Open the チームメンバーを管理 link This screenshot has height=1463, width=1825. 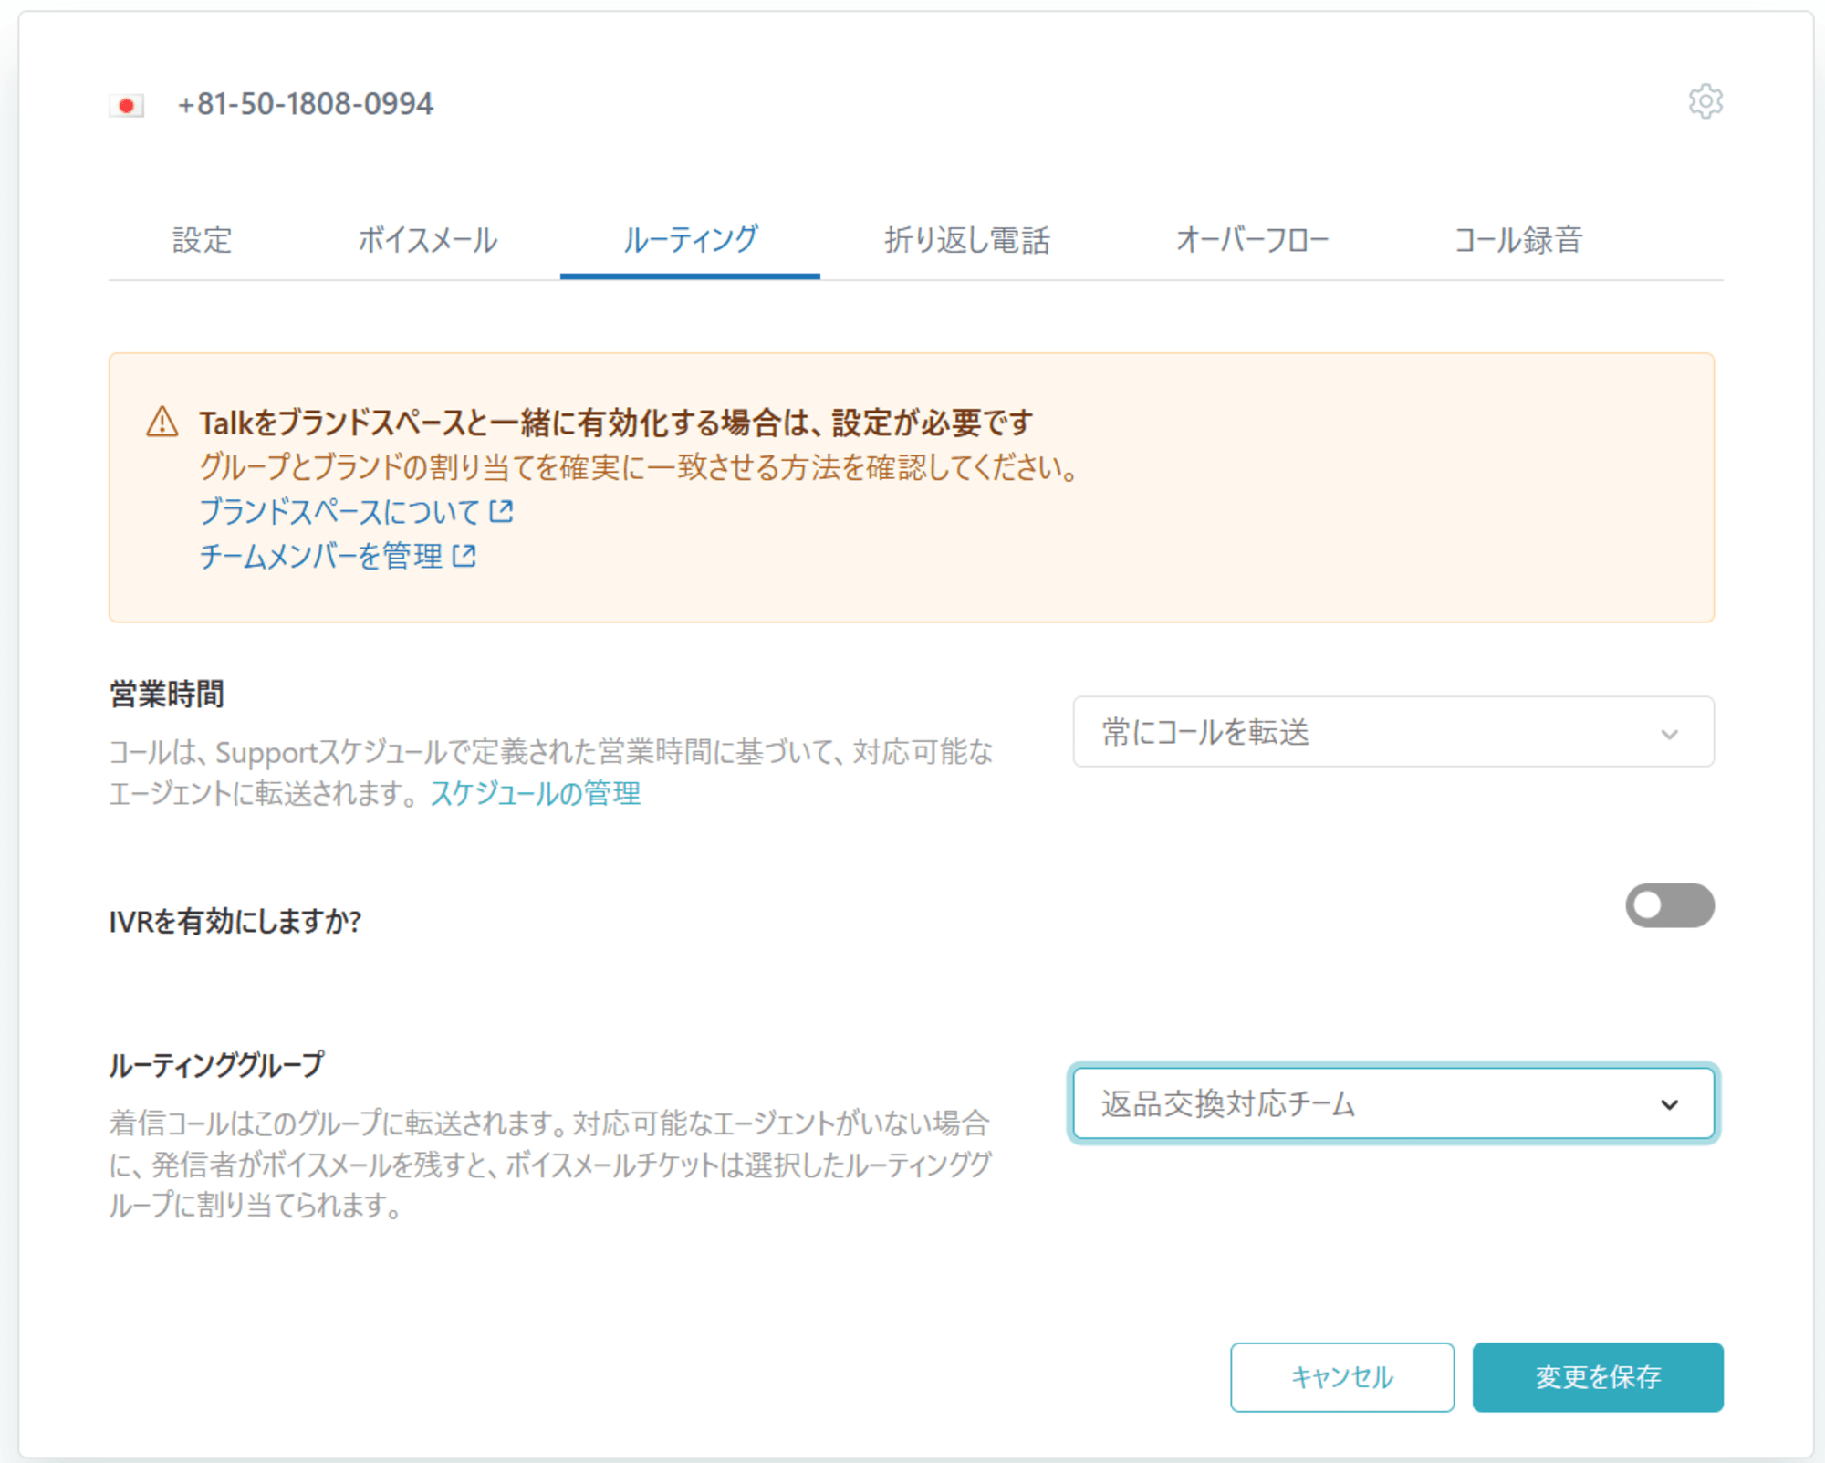click(x=321, y=556)
